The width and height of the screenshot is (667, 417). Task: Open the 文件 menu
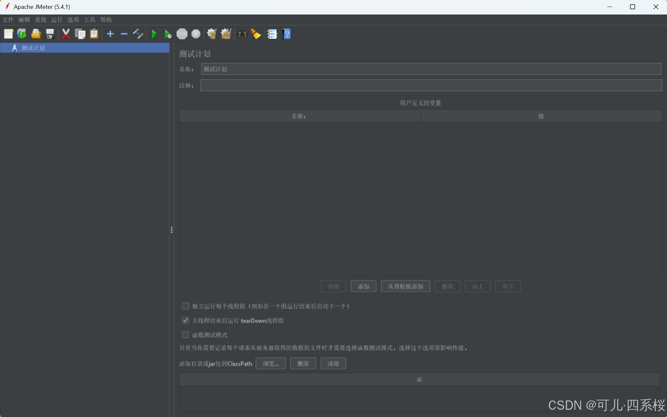tap(8, 20)
